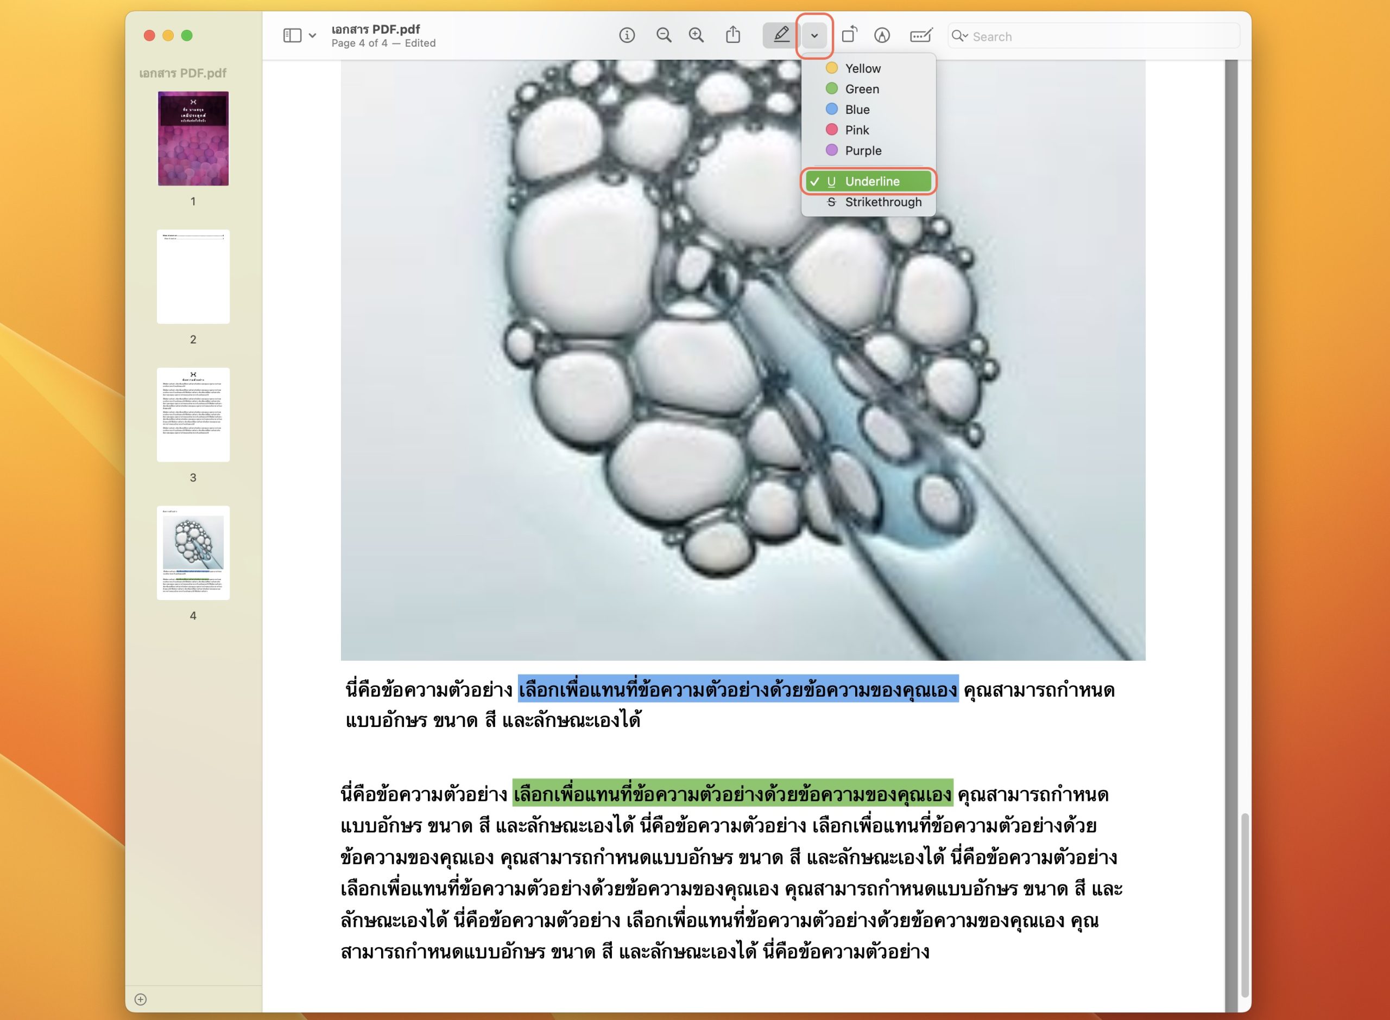Toggle the sidebar view icon
1390x1020 pixels.
click(x=292, y=35)
